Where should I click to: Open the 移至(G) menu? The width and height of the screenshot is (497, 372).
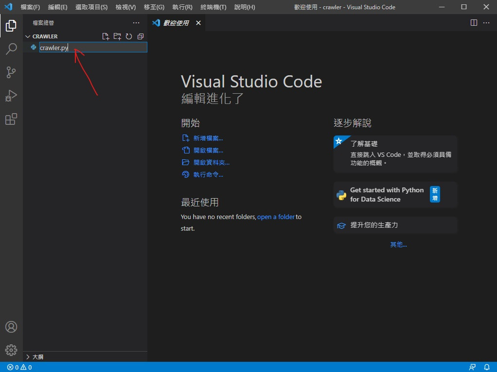154,7
